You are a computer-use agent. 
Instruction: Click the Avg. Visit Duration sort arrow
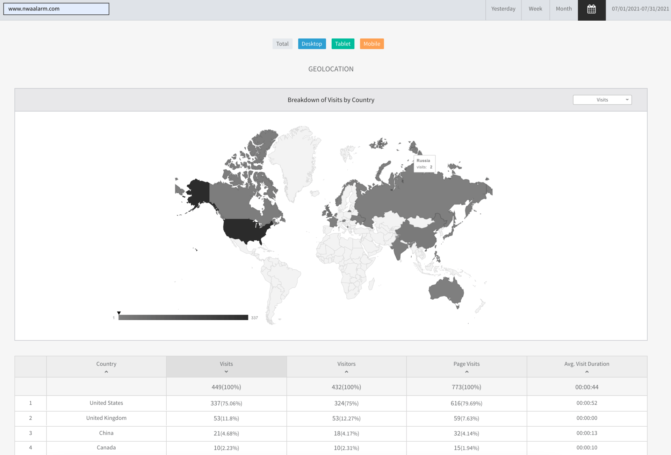point(587,372)
